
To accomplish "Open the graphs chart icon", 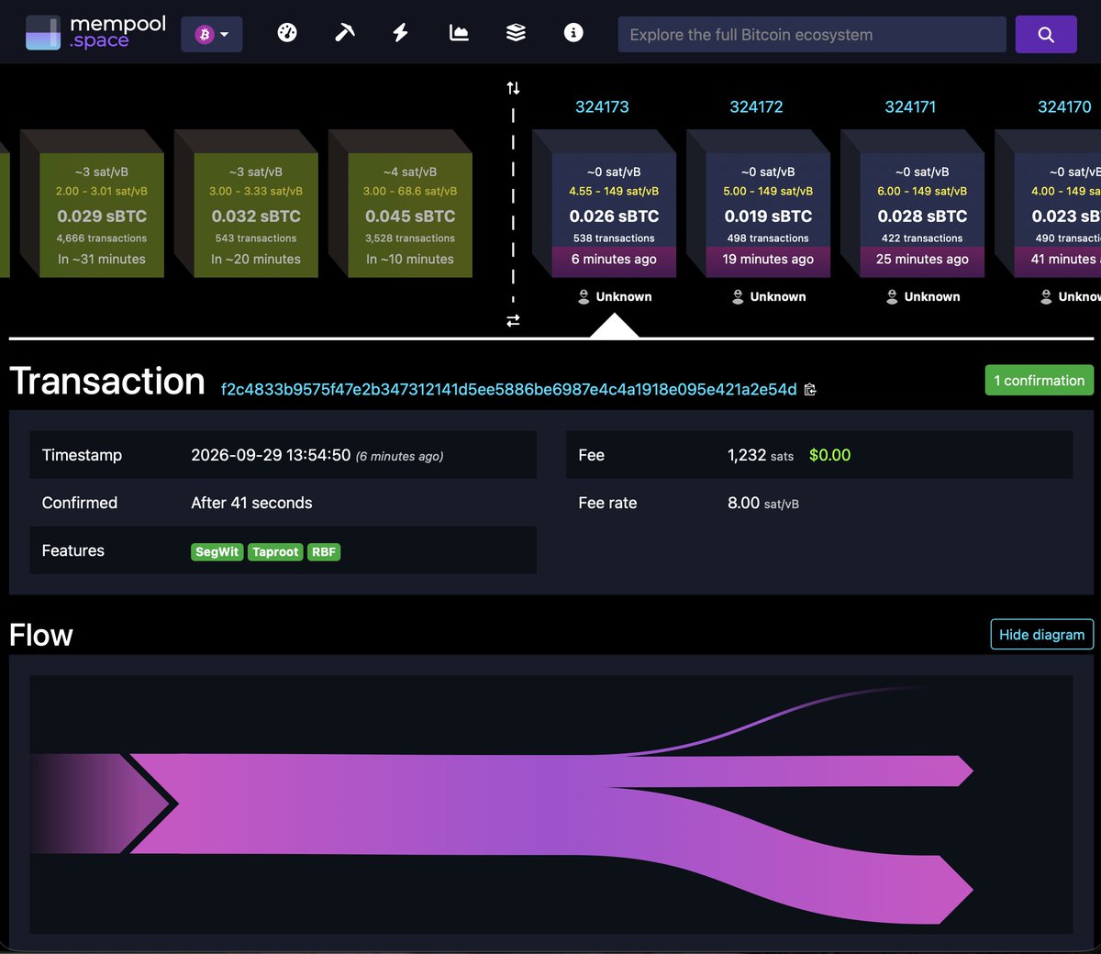I will click(459, 33).
